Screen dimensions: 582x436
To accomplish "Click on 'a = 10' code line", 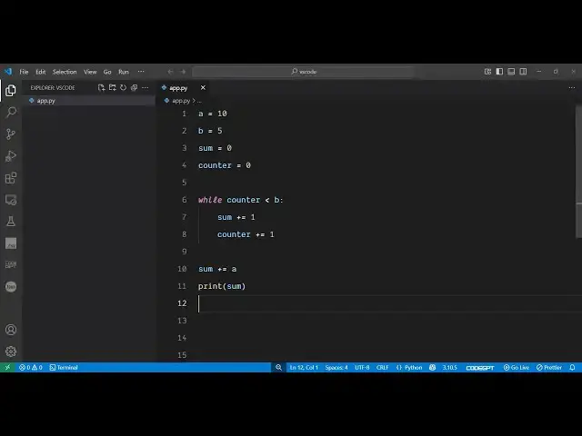I will [212, 114].
